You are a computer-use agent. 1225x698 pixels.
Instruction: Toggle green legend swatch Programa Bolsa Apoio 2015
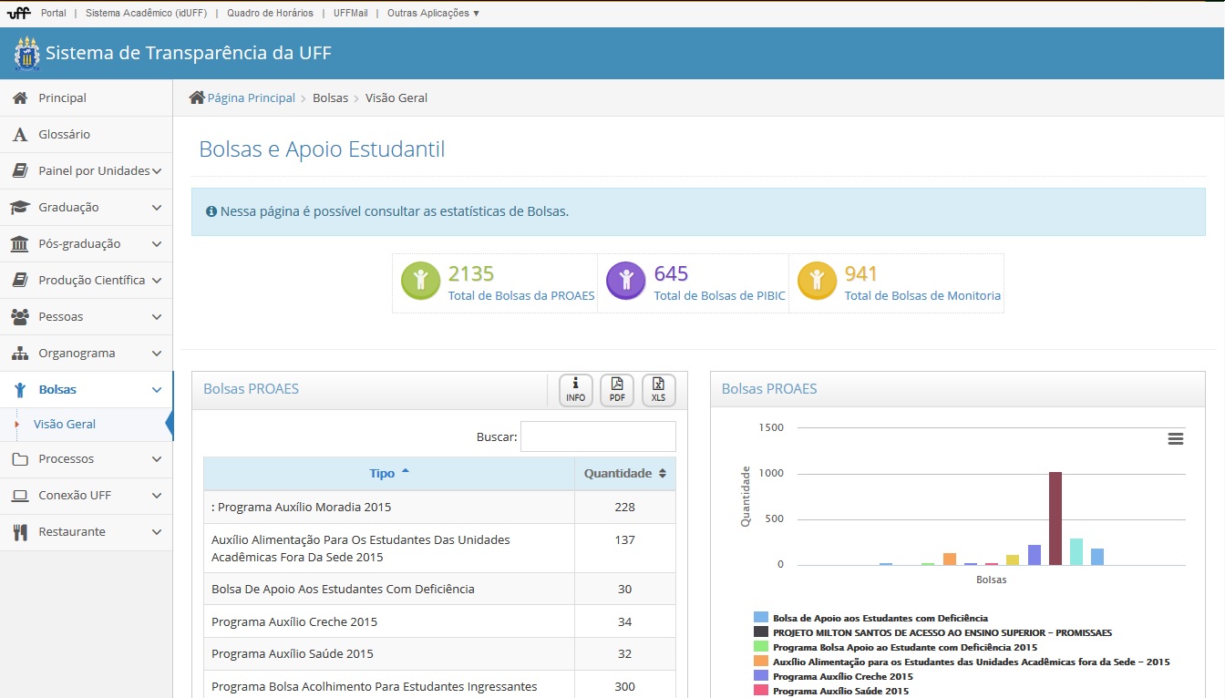[x=761, y=647]
